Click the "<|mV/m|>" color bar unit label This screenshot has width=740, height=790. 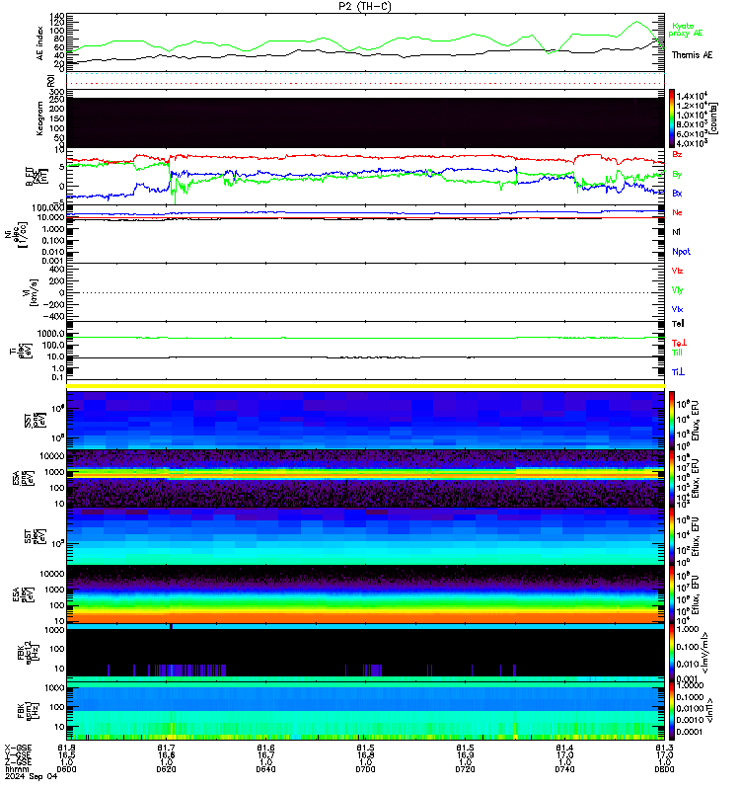[705, 653]
